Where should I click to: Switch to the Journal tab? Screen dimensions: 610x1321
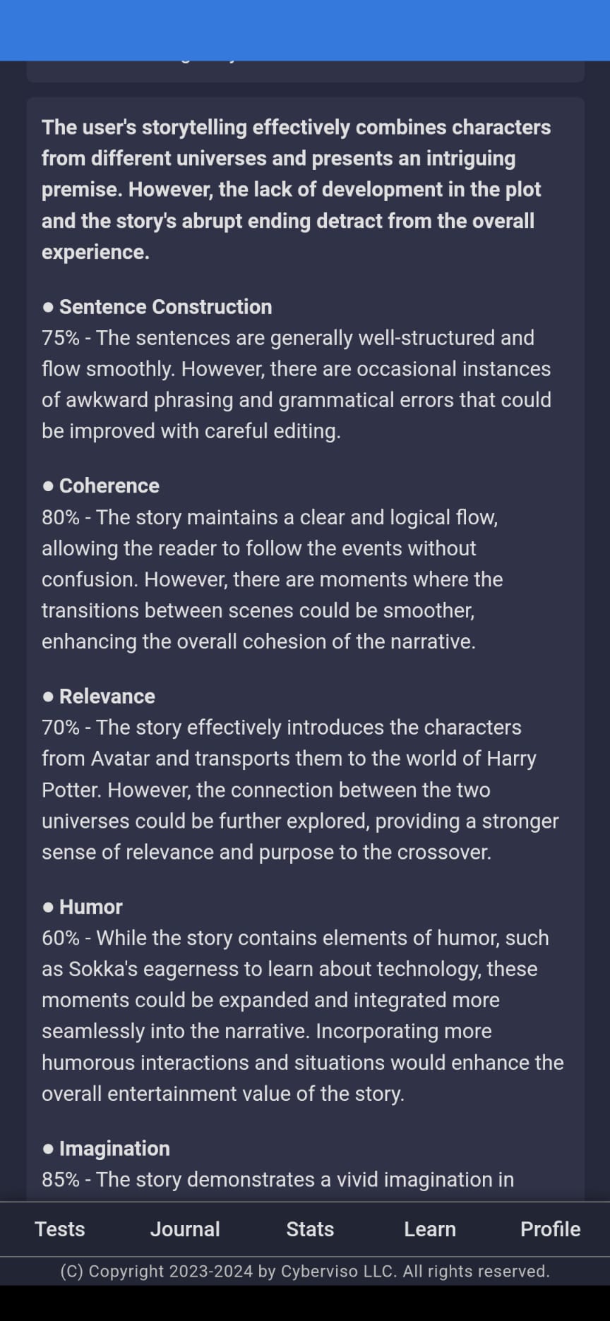[x=185, y=1229]
